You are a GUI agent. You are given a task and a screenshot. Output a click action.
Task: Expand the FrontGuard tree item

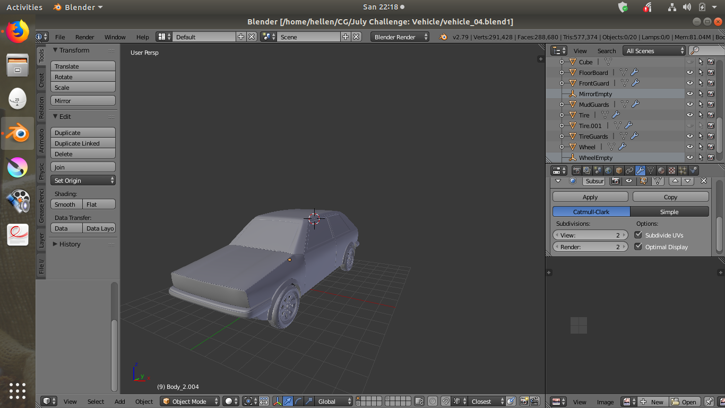(x=562, y=83)
